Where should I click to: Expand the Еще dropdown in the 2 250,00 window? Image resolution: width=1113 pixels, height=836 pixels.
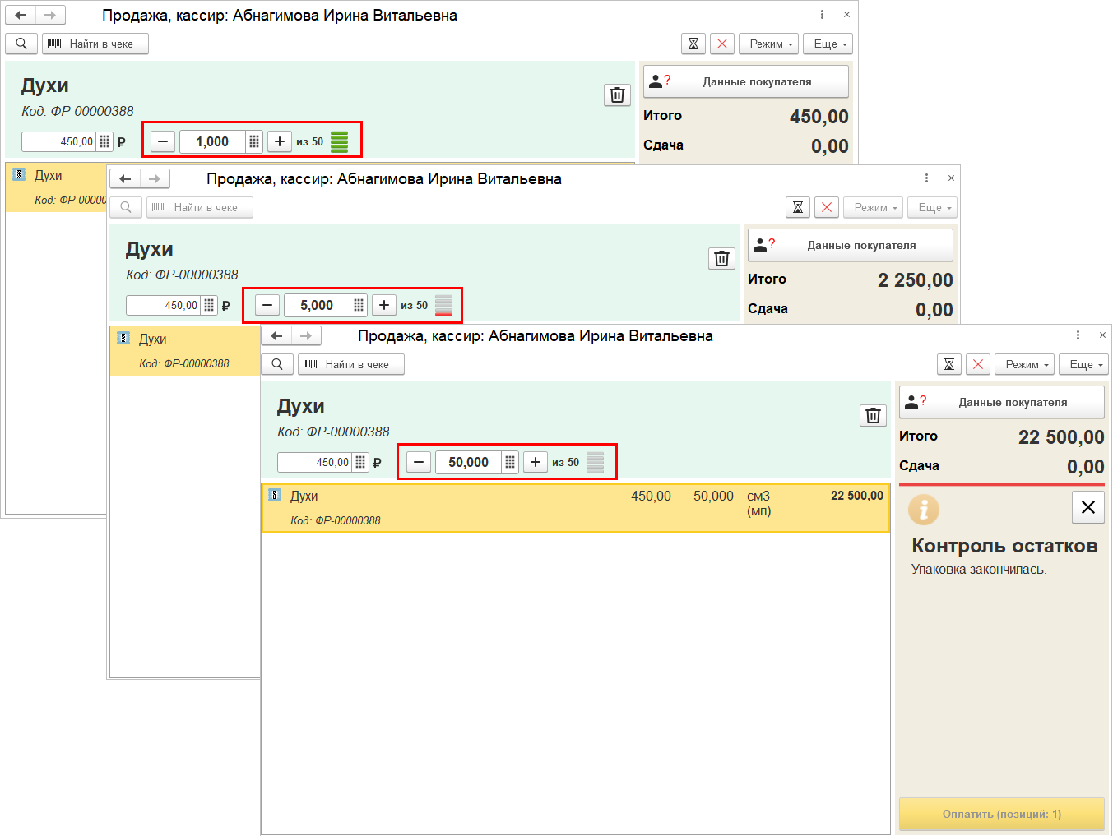click(933, 207)
